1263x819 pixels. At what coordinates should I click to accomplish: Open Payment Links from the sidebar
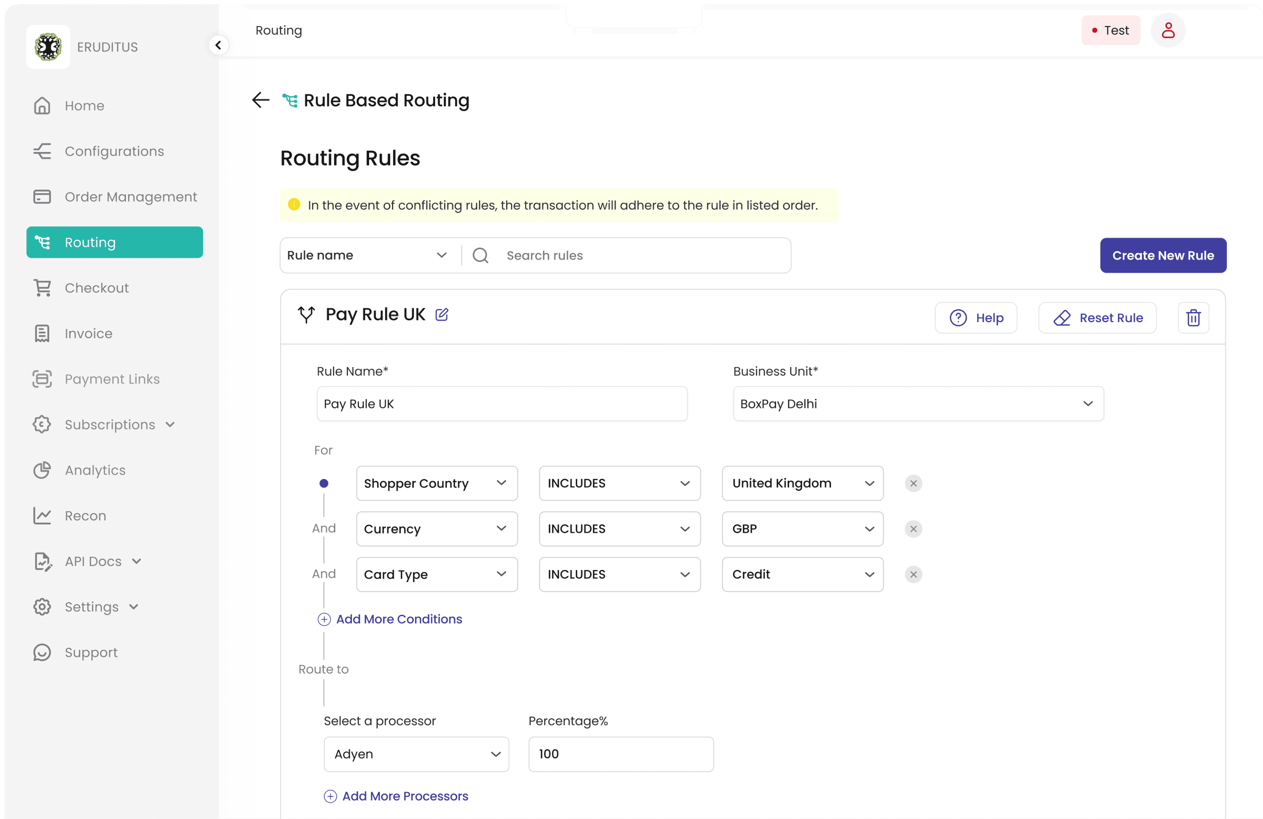(112, 379)
